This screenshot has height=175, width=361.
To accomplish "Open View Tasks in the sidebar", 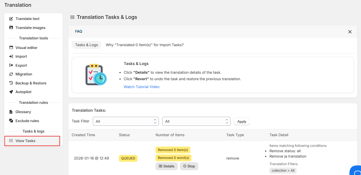I will [25, 141].
